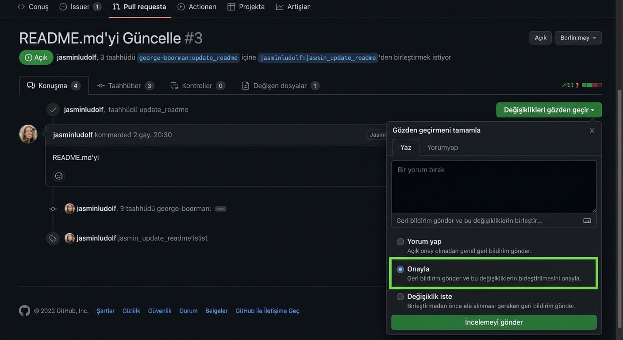Screen dimensions: 623x340
Task: Open the Değişen dosyalar tab
Action: pyautogui.click(x=280, y=86)
